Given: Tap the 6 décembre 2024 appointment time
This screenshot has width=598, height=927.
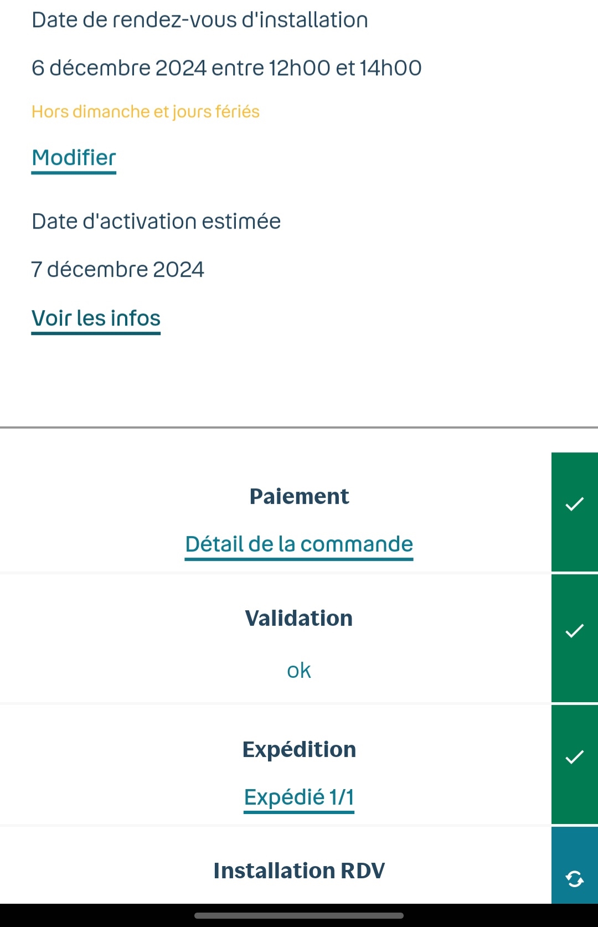Looking at the screenshot, I should pos(226,68).
